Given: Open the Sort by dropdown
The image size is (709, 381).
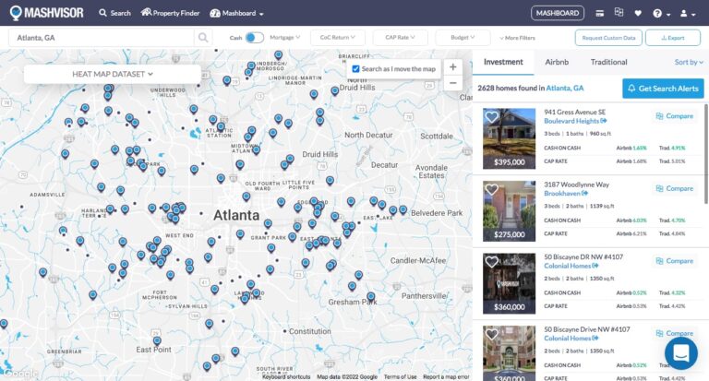Looking at the screenshot, I should click(686, 62).
